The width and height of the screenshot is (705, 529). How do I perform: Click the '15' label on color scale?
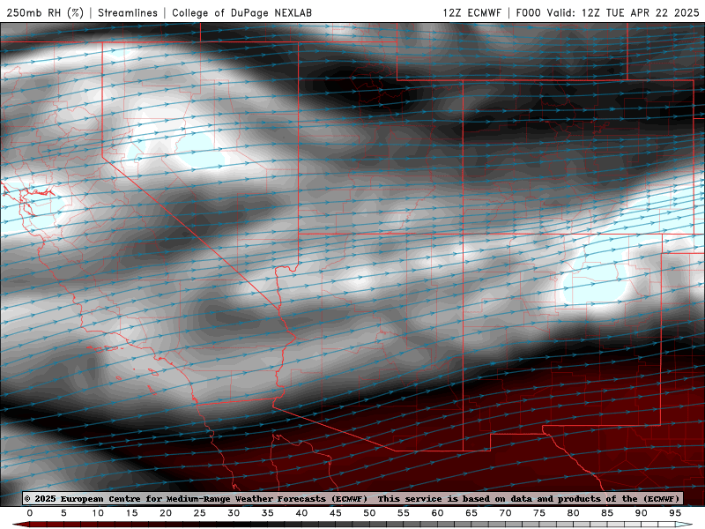coord(131,513)
